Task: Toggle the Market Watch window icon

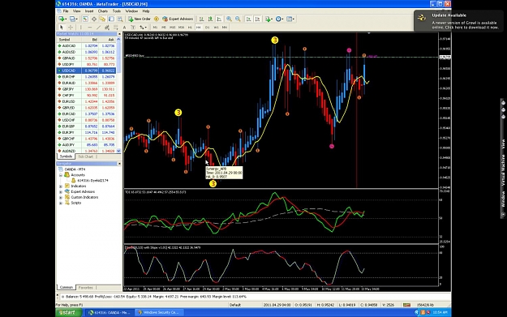Action: click(85, 19)
